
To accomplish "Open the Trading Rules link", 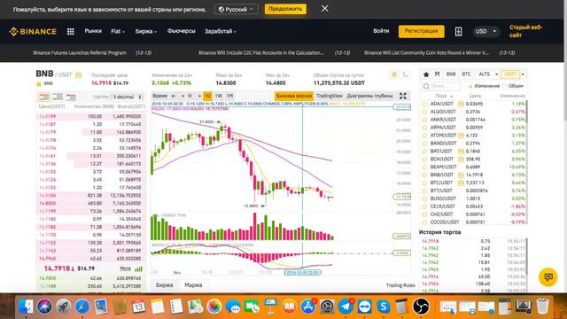I will pyautogui.click(x=400, y=285).
